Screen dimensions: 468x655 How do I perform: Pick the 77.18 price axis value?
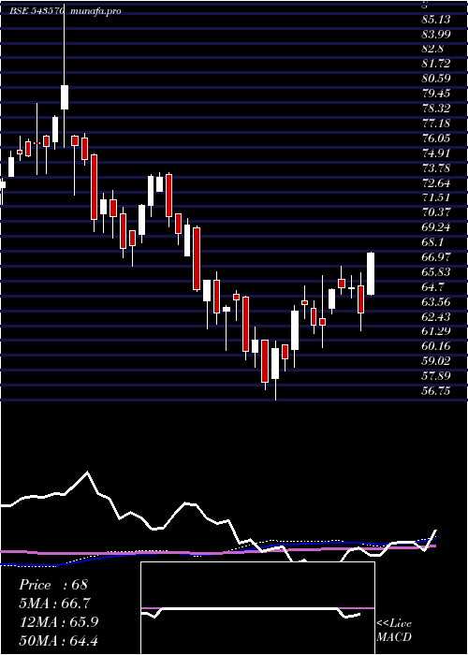(x=436, y=124)
